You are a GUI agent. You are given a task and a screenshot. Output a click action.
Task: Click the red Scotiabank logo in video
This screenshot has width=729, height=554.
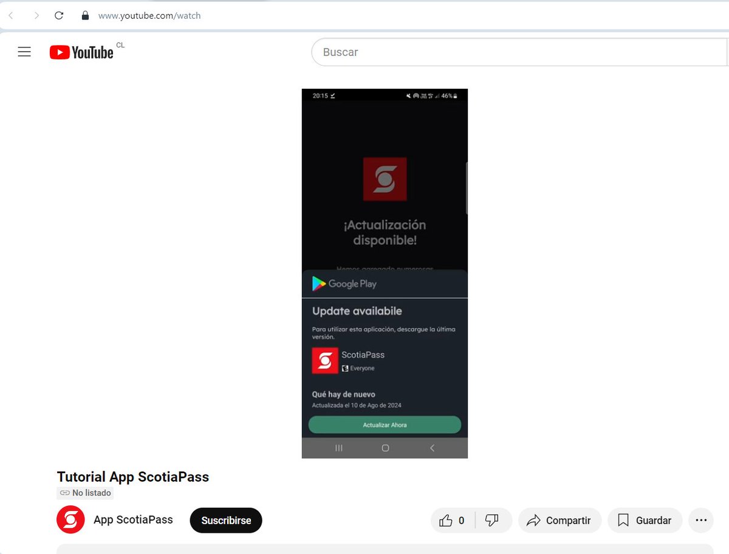(x=385, y=179)
